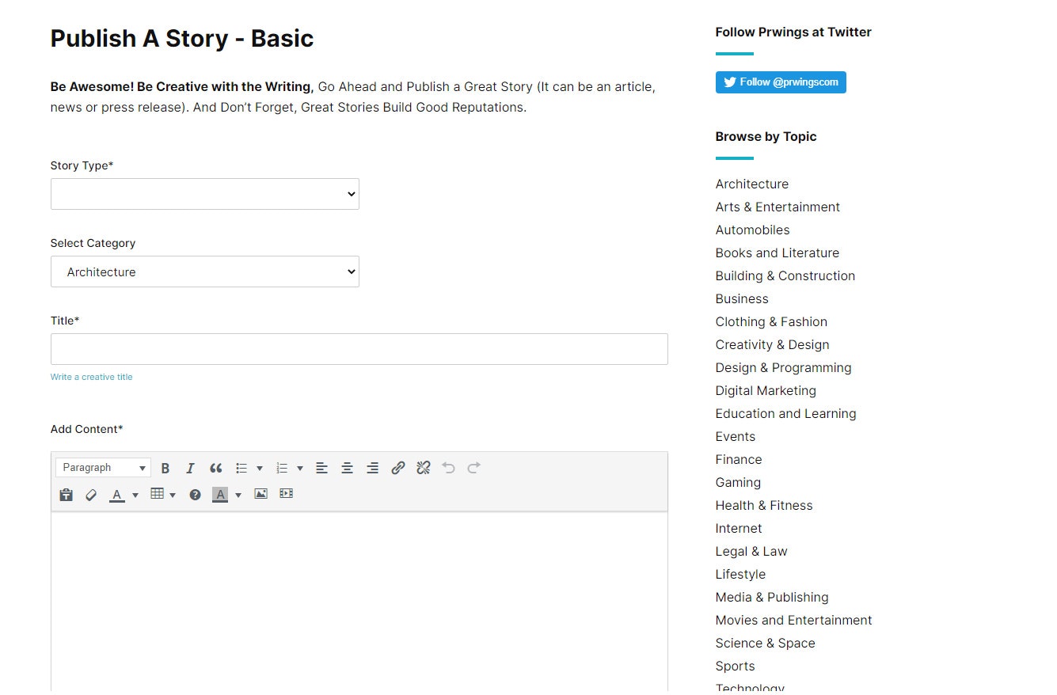
Task: Open the Arts & Entertainment topic
Action: click(x=778, y=207)
